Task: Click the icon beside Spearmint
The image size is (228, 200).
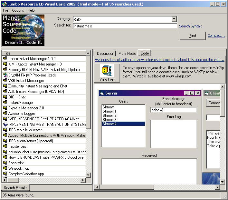Action: pos(5,163)
